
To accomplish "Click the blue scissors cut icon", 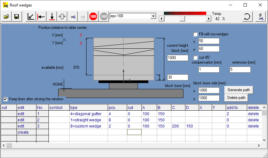I will click(x=73, y=16).
